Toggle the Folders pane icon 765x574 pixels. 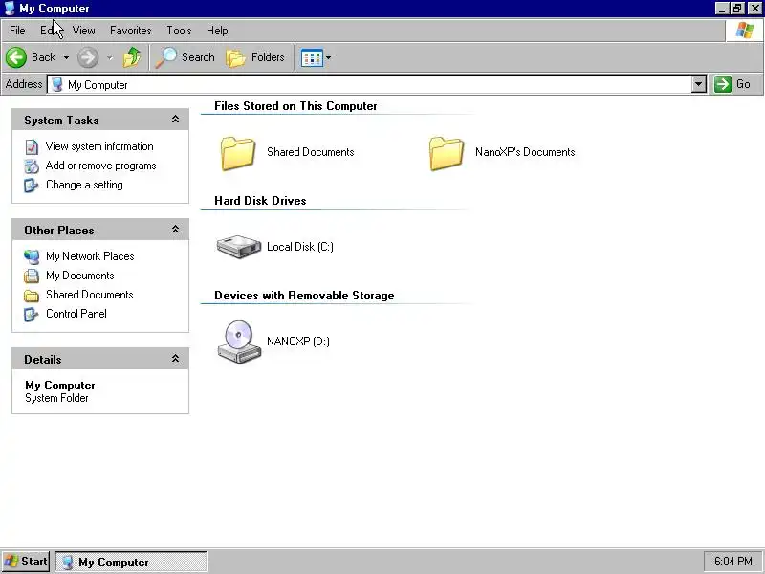235,57
